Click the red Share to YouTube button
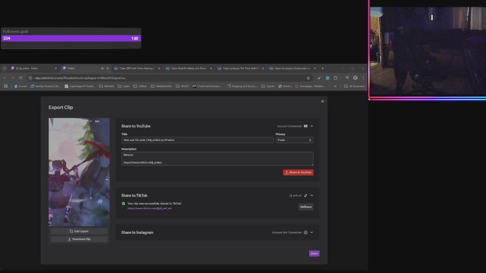The height and width of the screenshot is (273, 486). (298, 172)
